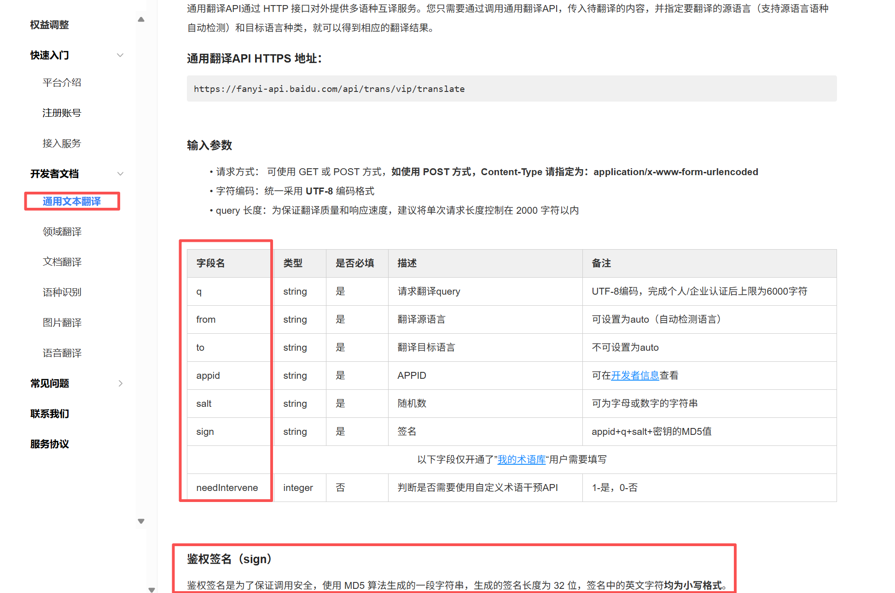
Task: Open 语音翻译 in the sidebar
Action: 62,353
